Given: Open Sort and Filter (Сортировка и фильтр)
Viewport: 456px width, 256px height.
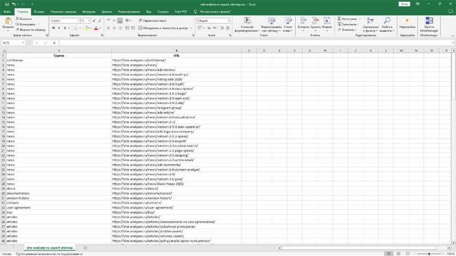Looking at the screenshot, I should point(370,25).
